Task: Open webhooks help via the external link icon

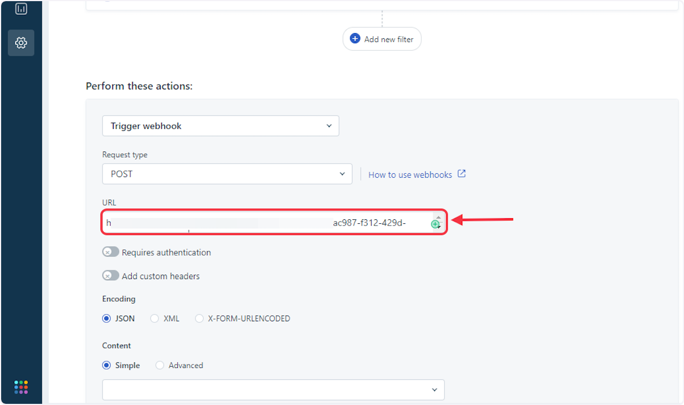Action: click(x=462, y=174)
